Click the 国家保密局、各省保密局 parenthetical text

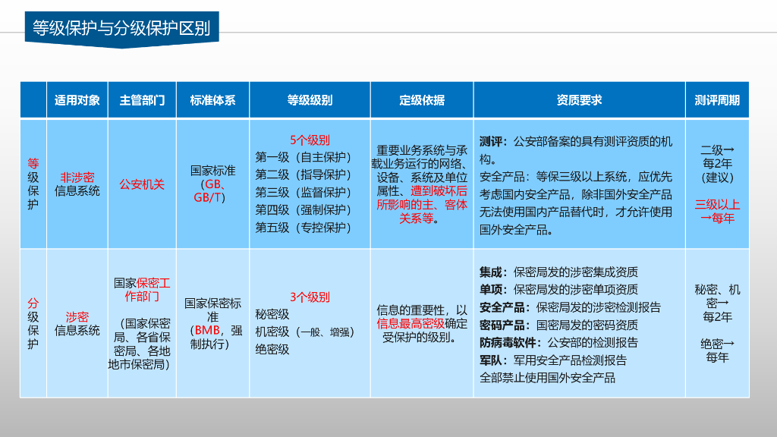141,344
